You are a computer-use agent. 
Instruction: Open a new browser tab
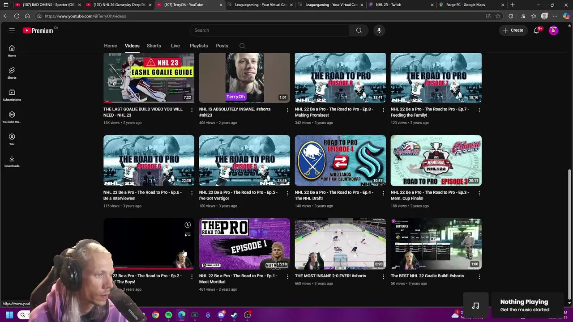click(x=513, y=5)
